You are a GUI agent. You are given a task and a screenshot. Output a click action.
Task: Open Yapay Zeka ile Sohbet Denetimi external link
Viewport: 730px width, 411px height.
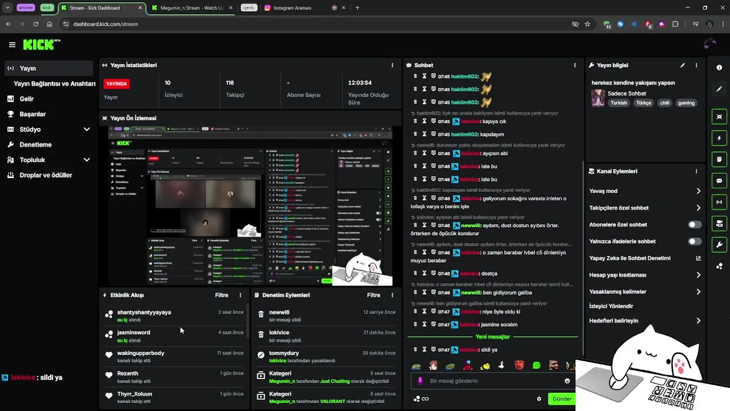pos(699,258)
